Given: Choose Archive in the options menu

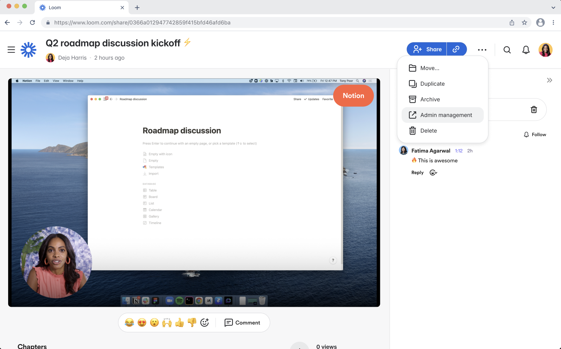Looking at the screenshot, I should point(430,100).
